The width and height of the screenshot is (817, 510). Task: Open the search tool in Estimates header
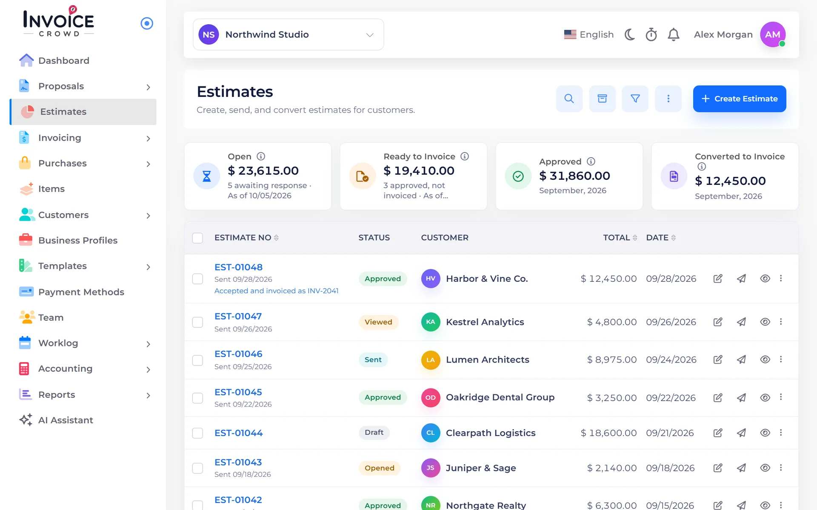tap(569, 99)
